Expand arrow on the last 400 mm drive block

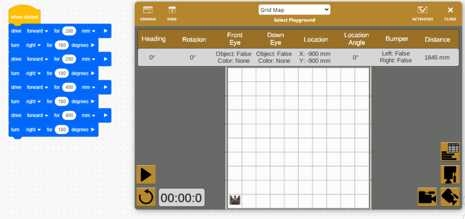pyautogui.click(x=105, y=115)
